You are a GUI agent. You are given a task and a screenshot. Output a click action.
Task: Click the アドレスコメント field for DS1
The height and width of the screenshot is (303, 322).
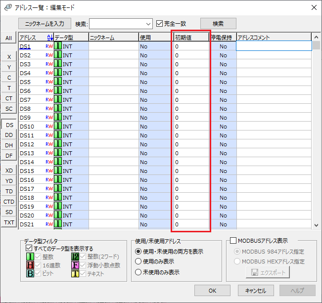click(x=274, y=46)
